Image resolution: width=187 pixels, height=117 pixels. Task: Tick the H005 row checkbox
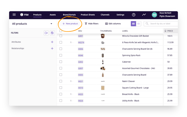tap(61, 75)
